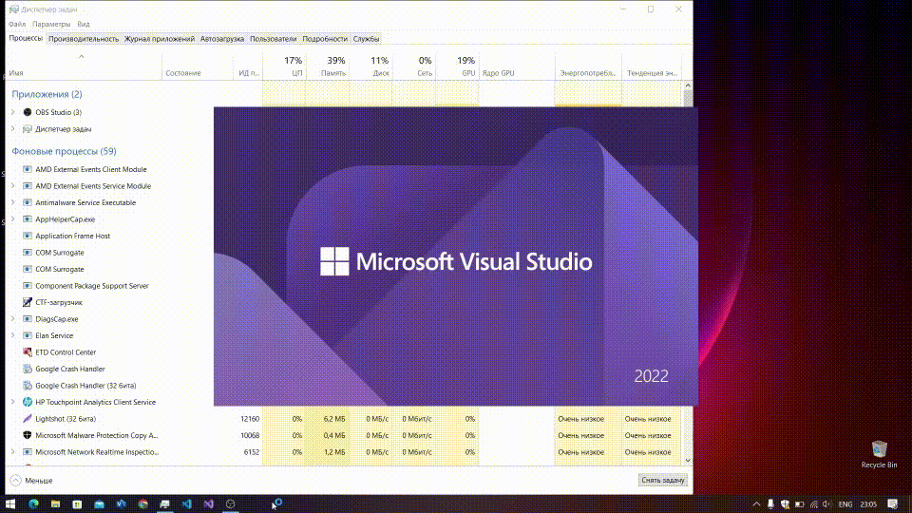The height and width of the screenshot is (513, 912).
Task: Sort by the Состояние column header
Action: (198, 66)
